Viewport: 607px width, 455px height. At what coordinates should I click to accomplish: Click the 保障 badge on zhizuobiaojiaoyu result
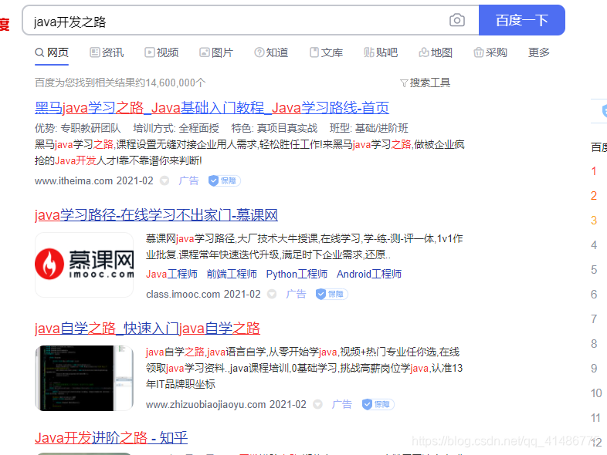[378, 404]
